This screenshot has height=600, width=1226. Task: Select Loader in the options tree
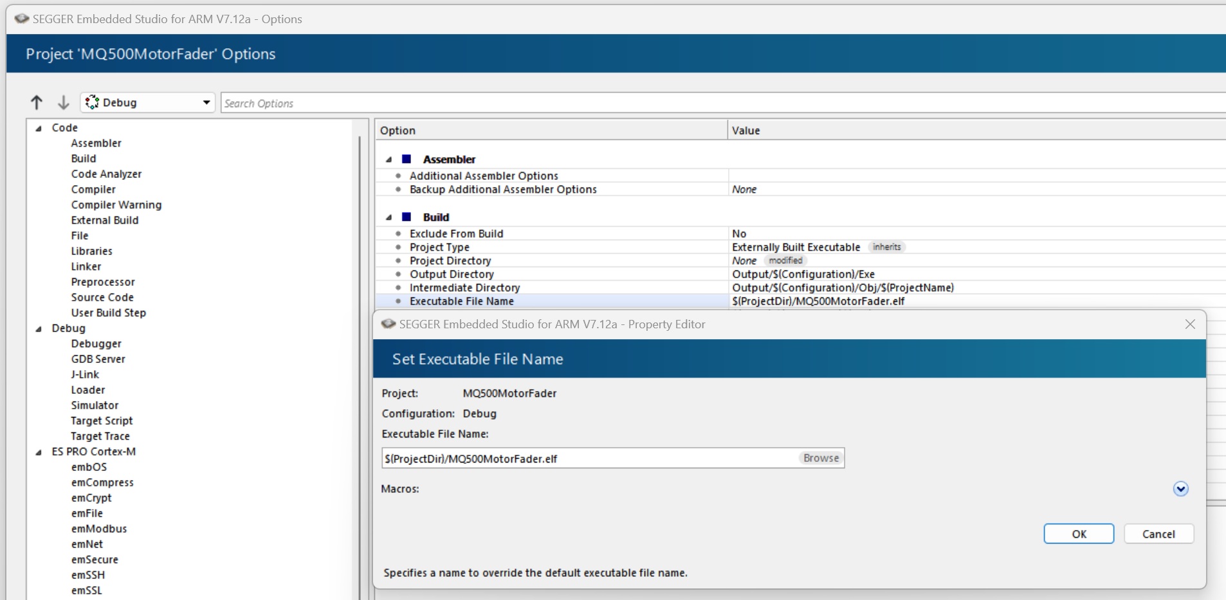[x=88, y=390]
